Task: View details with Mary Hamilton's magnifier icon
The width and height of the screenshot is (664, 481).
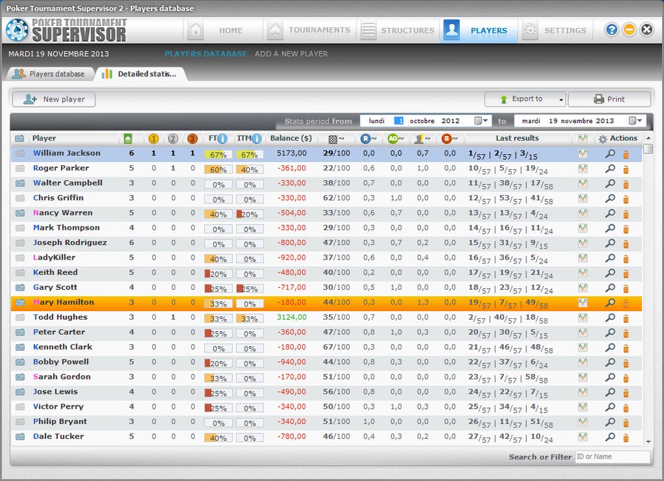Action: 610,303
